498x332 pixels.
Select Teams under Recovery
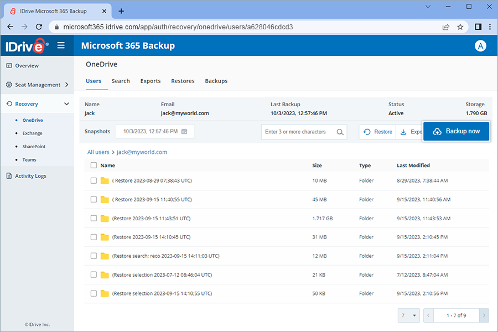coord(29,160)
